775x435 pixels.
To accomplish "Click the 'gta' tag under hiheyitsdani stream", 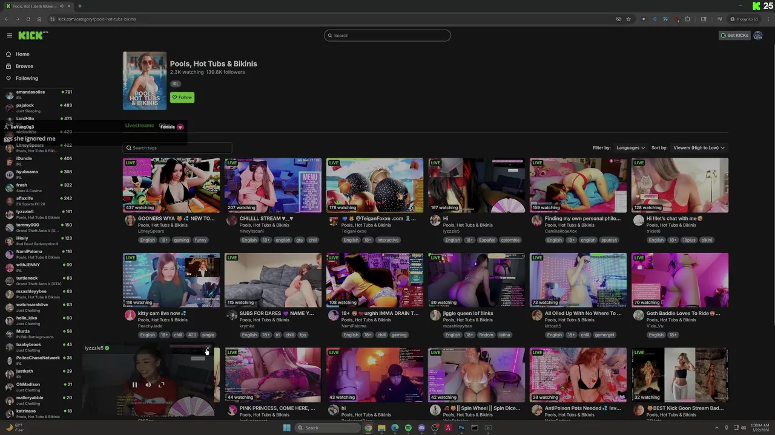I will coord(299,240).
